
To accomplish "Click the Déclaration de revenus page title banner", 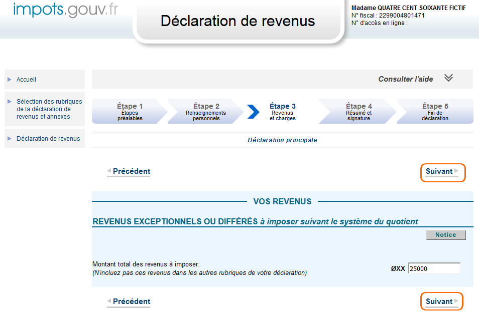I will [x=238, y=21].
